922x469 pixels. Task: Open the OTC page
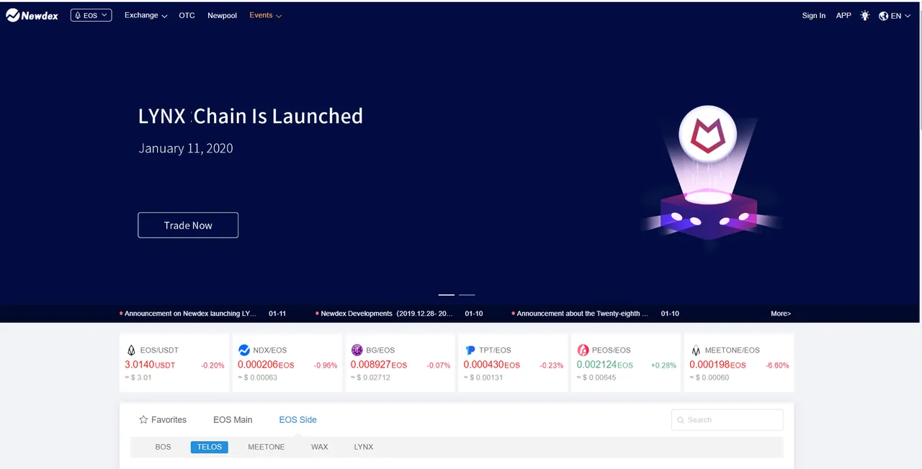click(x=187, y=15)
